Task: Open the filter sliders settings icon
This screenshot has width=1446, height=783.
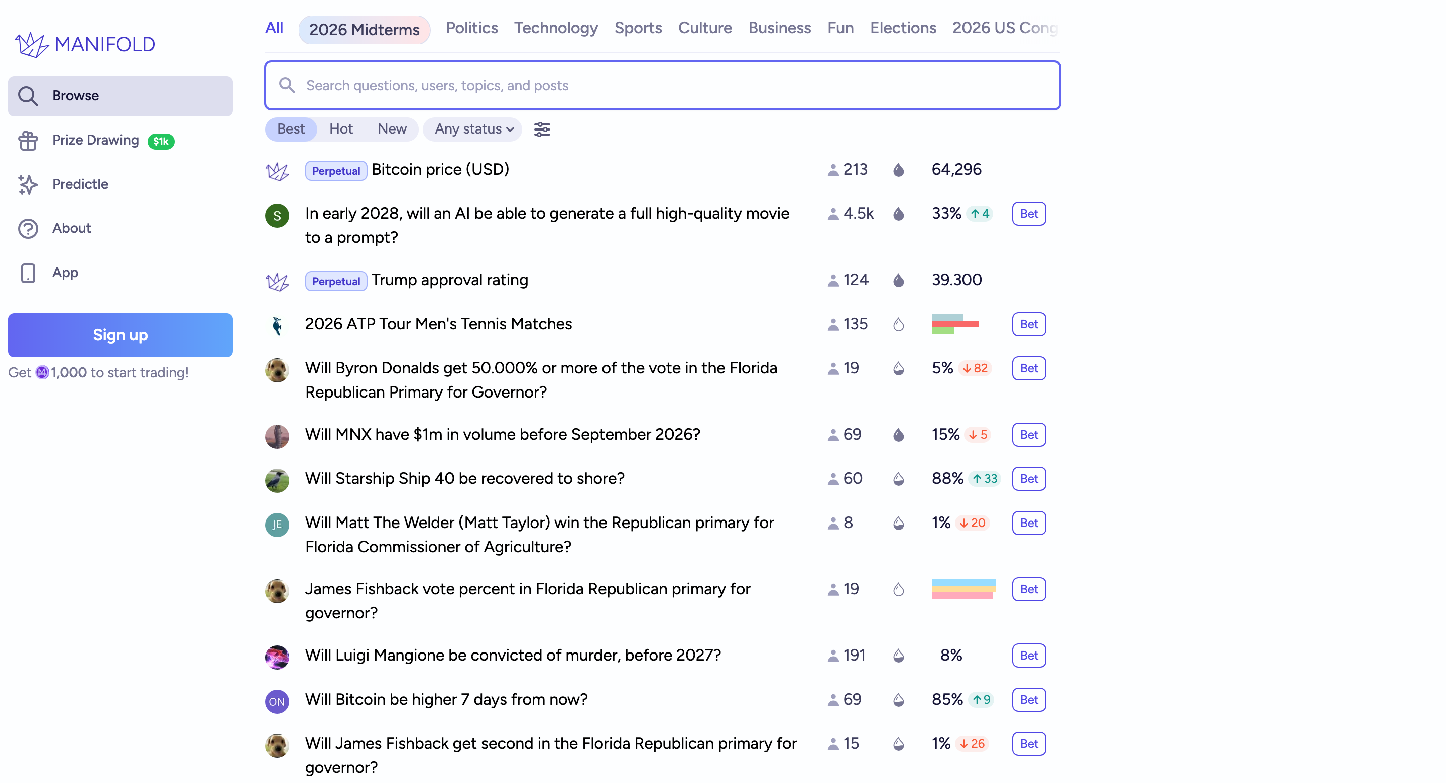Action: (542, 129)
